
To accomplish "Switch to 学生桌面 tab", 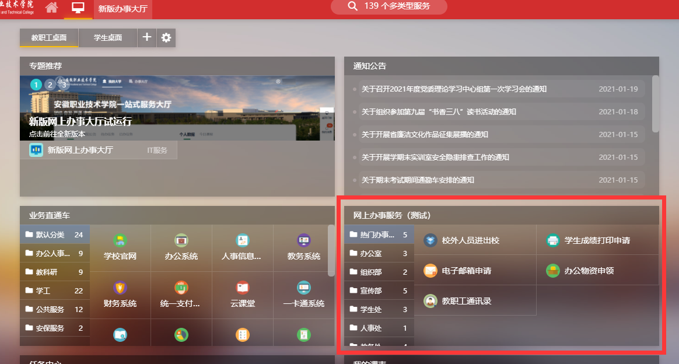I will tap(108, 38).
